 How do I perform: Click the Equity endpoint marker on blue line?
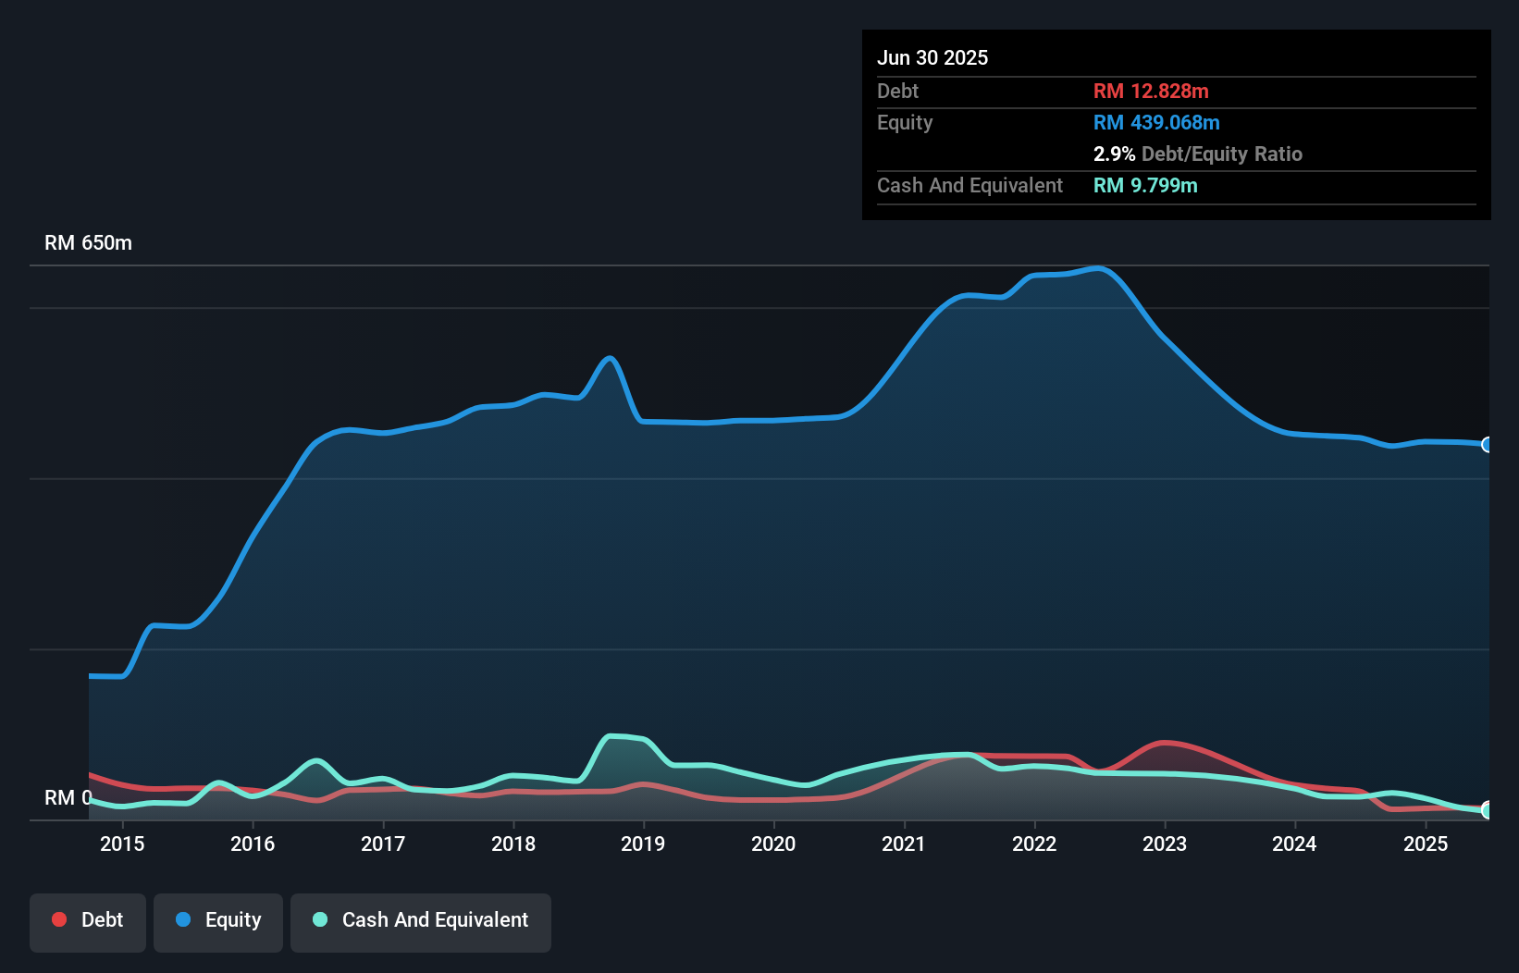[x=1487, y=445]
